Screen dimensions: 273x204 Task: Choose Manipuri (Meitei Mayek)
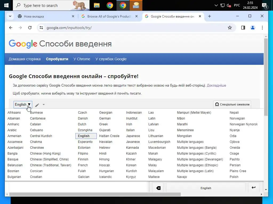pyautogui.click(x=194, y=113)
